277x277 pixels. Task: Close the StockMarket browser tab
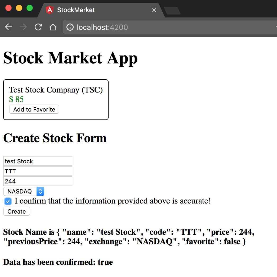tap(154, 10)
